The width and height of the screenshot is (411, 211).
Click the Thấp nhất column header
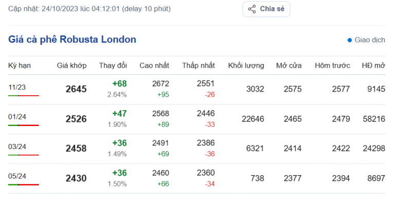[197, 66]
